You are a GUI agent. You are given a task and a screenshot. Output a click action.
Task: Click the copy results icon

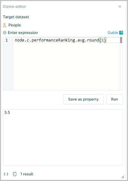click(15, 174)
